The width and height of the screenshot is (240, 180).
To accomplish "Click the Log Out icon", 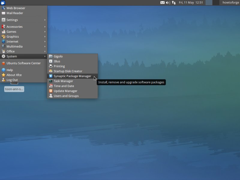I will click(x=3, y=80).
